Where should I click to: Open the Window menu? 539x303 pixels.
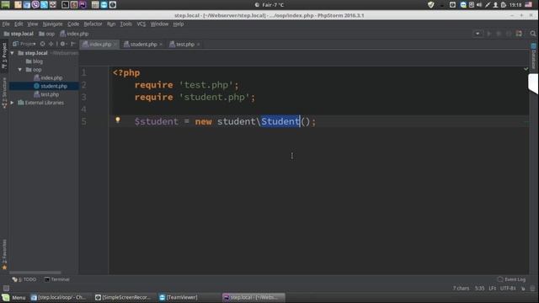[x=159, y=24]
